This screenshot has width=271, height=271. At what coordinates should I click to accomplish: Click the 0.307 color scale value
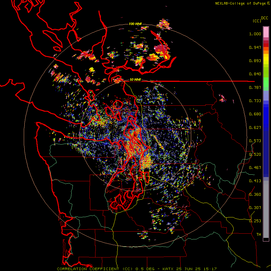255,208
